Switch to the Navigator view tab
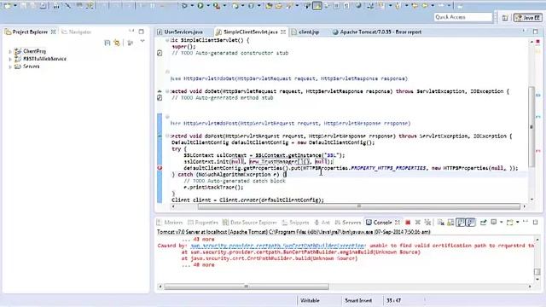Image resolution: width=546 pixels, height=307 pixels. [x=77, y=32]
